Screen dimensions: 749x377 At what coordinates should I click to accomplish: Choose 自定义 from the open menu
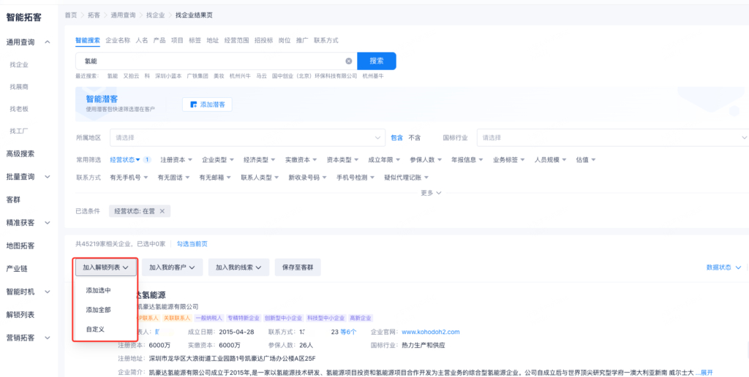pyautogui.click(x=95, y=329)
